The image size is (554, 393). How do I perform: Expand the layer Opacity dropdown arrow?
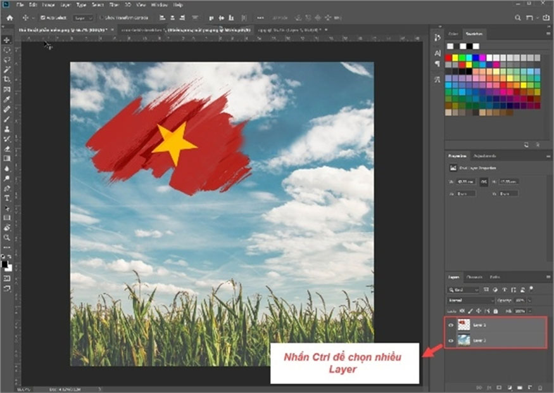[530, 300]
